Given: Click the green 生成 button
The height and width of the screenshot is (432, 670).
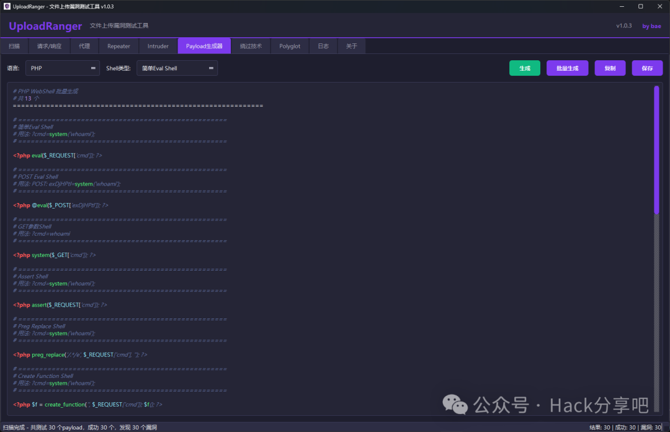Looking at the screenshot, I should (x=525, y=68).
